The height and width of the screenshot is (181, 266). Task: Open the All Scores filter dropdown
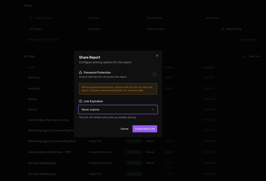[x=231, y=18]
